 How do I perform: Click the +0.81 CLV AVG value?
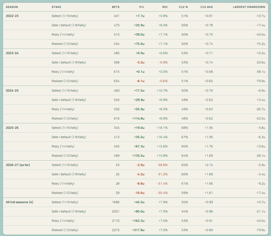209,16
